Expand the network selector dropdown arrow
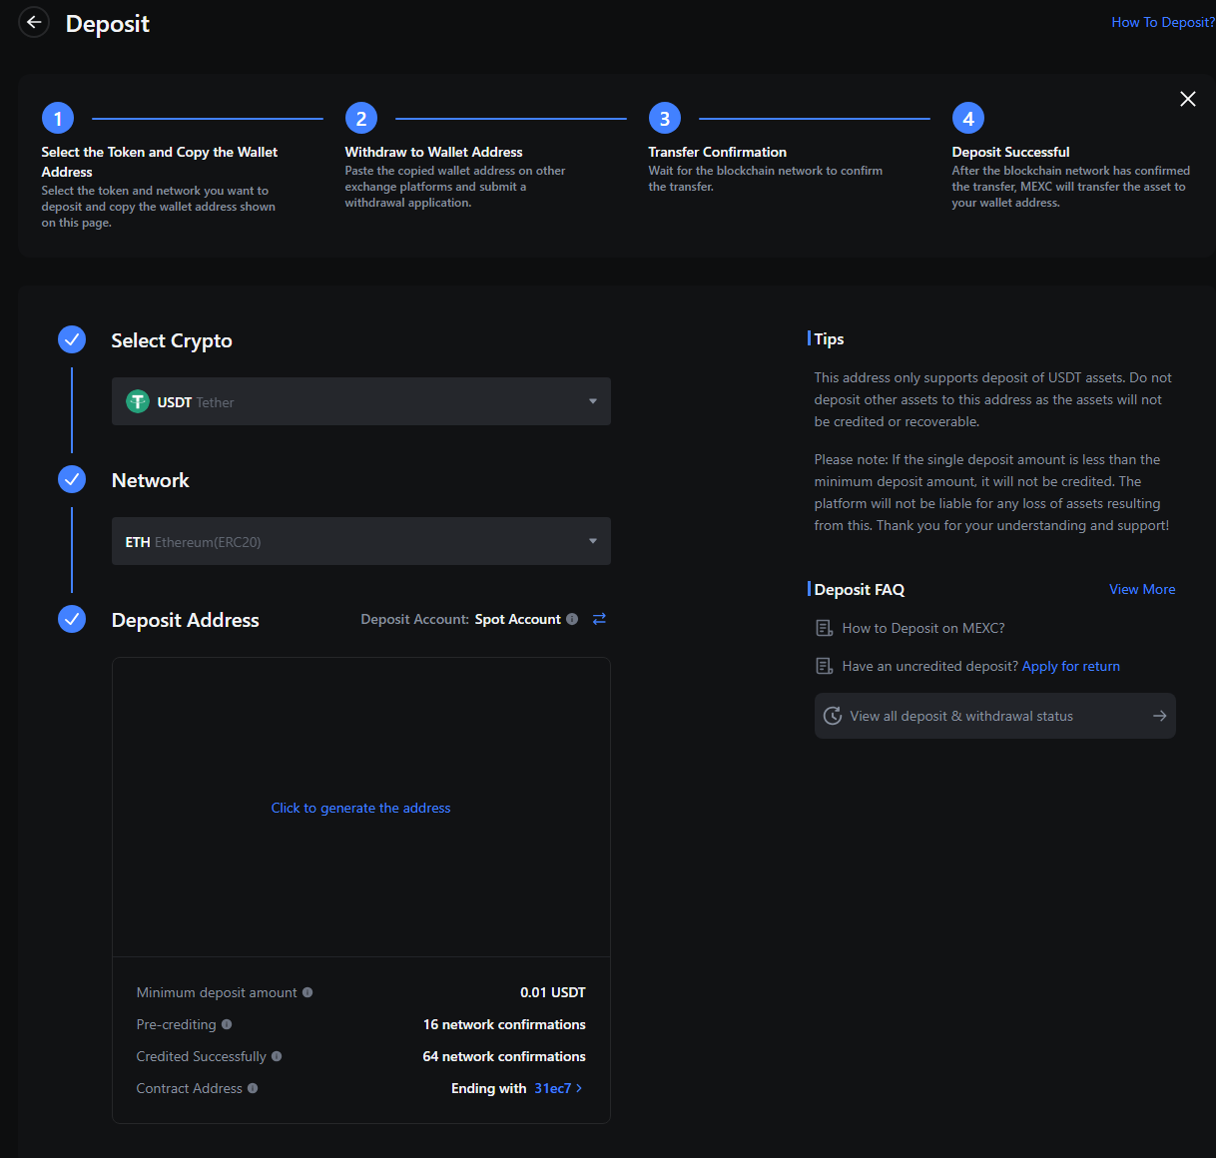This screenshot has height=1158, width=1216. (593, 541)
